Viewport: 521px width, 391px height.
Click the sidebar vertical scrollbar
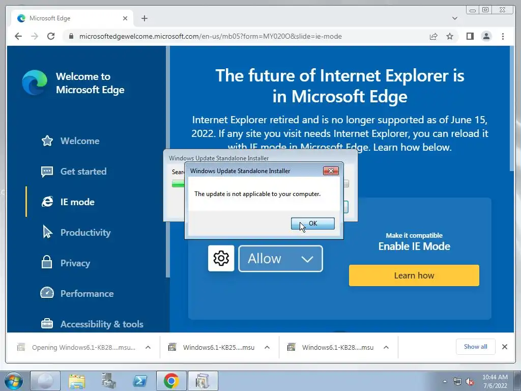point(168,161)
